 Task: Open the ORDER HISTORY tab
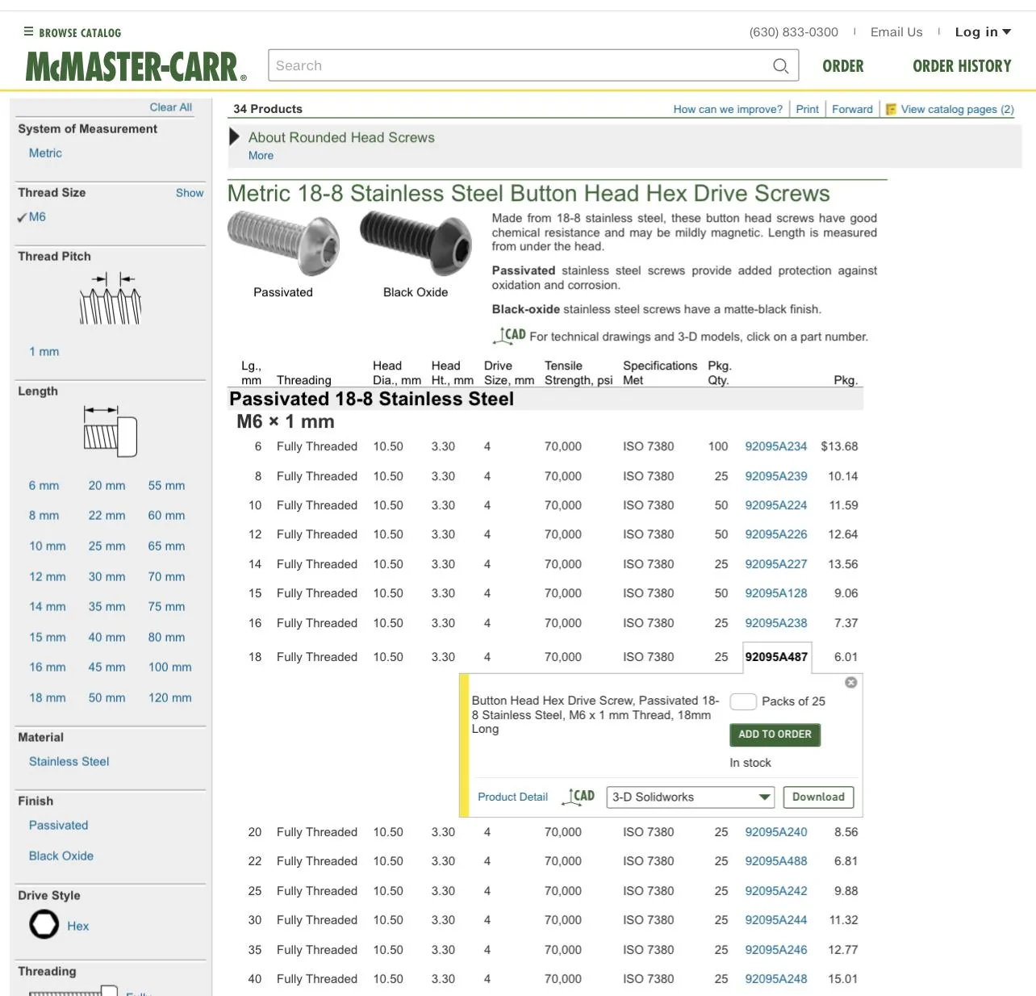point(962,66)
